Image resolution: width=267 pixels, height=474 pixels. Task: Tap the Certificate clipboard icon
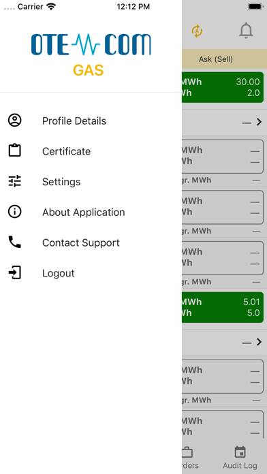click(14, 151)
